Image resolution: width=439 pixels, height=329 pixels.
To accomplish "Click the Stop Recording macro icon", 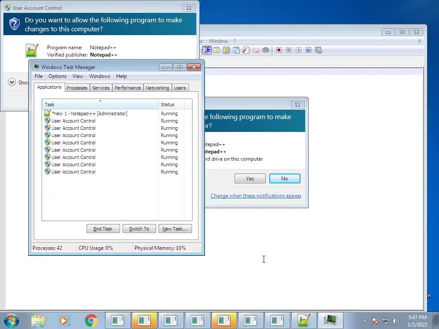I will click(289, 50).
